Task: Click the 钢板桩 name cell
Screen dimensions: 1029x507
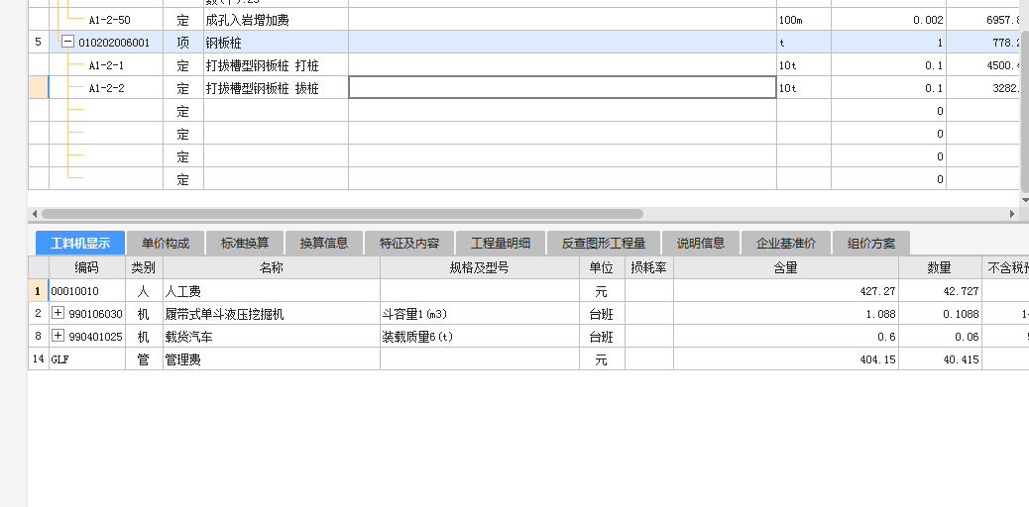Action: [276, 43]
